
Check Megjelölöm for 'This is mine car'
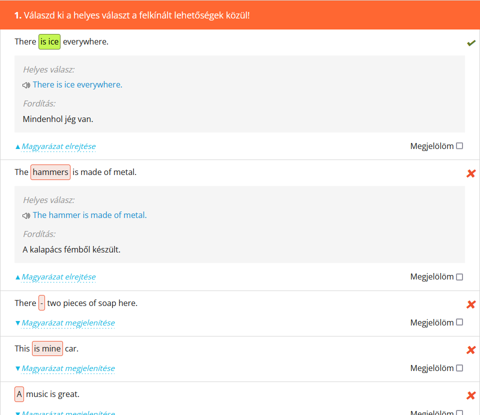click(459, 368)
